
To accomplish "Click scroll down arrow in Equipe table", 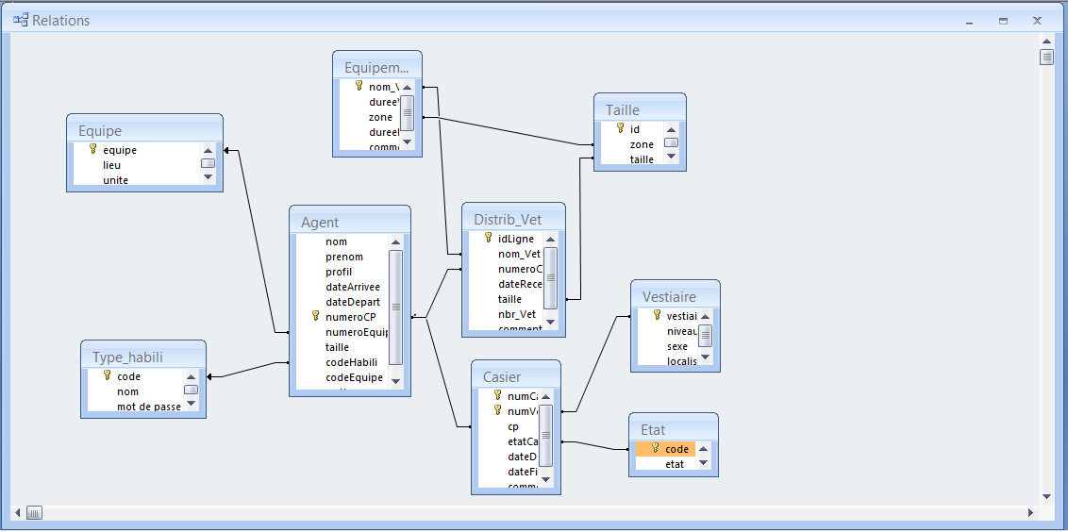I will [x=208, y=176].
